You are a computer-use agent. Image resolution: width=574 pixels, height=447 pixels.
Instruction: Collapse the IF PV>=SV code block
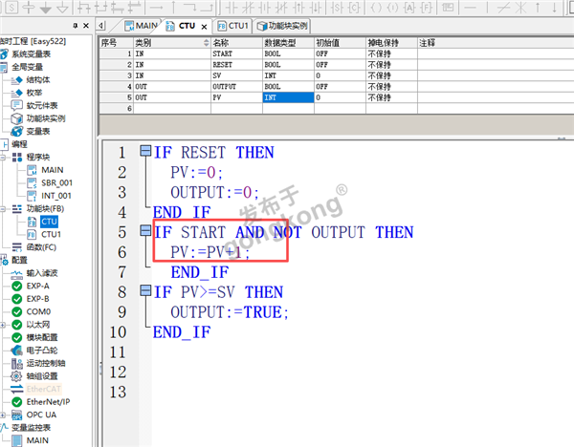click(x=144, y=292)
